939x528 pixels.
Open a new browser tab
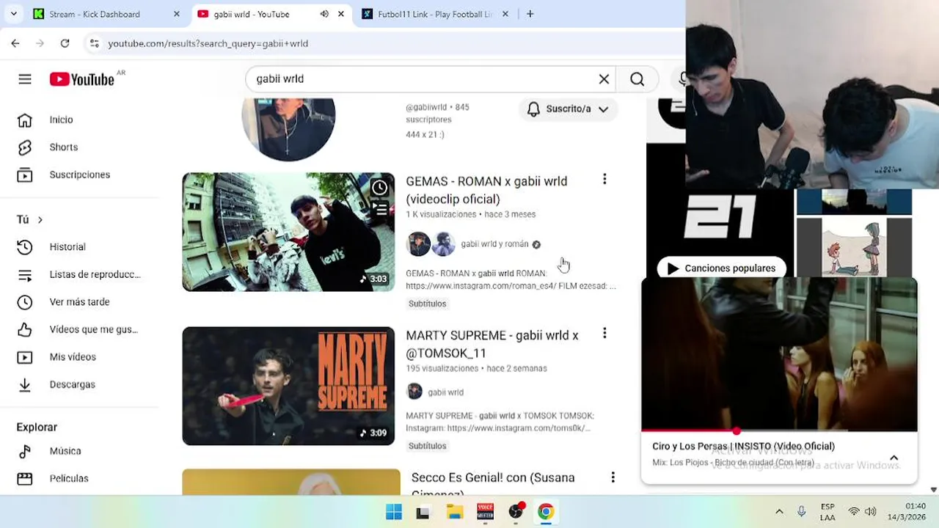[530, 14]
